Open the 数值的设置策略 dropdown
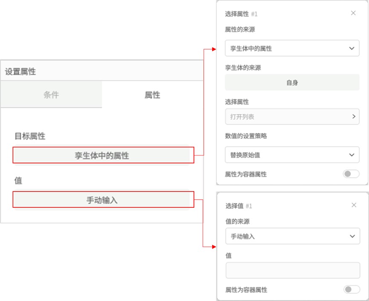369x301 pixels. click(292, 155)
